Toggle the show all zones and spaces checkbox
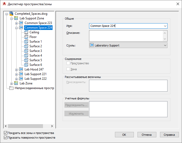This screenshot has width=182, height=143. [x=5, y=133]
